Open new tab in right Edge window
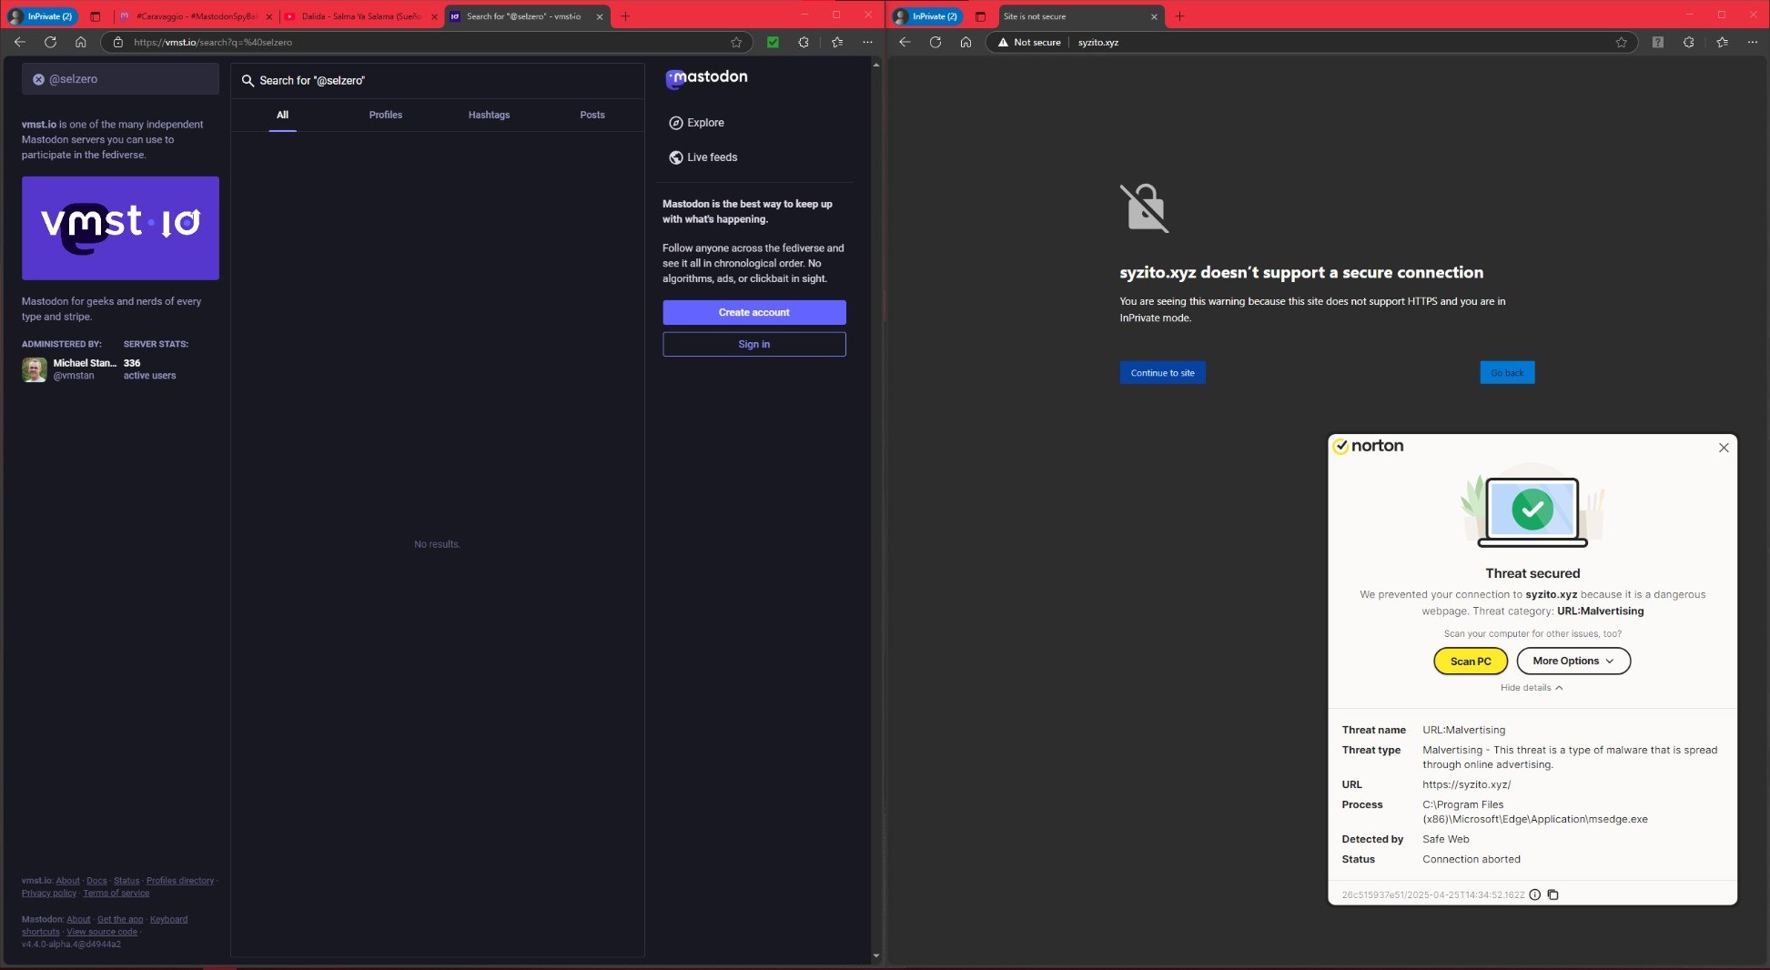1770x970 pixels. pyautogui.click(x=1179, y=16)
